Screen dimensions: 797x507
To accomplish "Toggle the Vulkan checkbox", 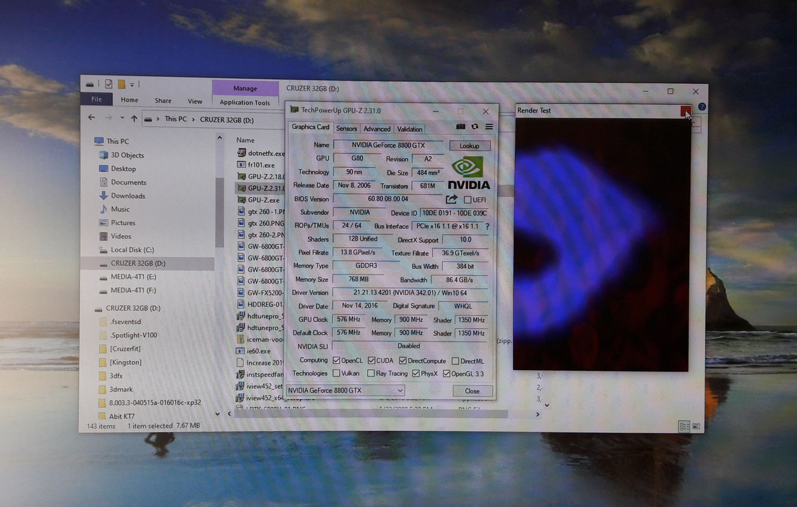I will coord(336,373).
